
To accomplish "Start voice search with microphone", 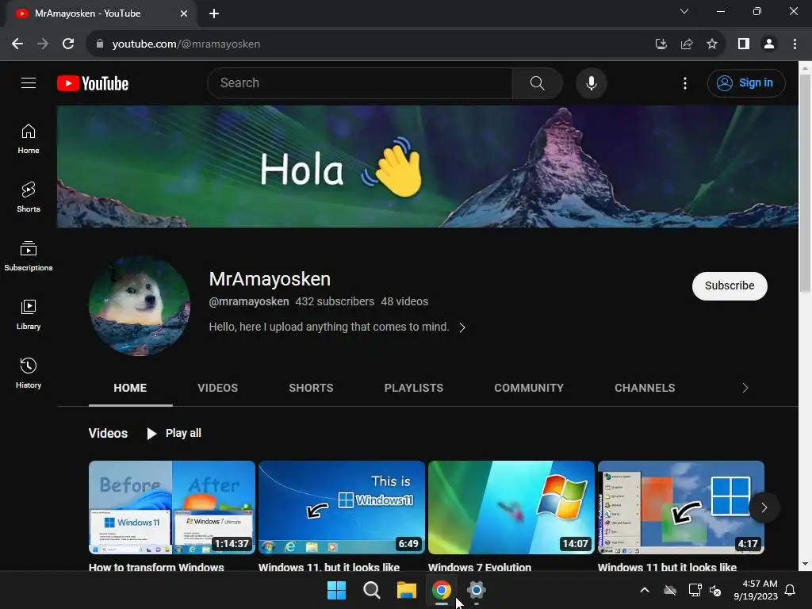I will [x=591, y=82].
